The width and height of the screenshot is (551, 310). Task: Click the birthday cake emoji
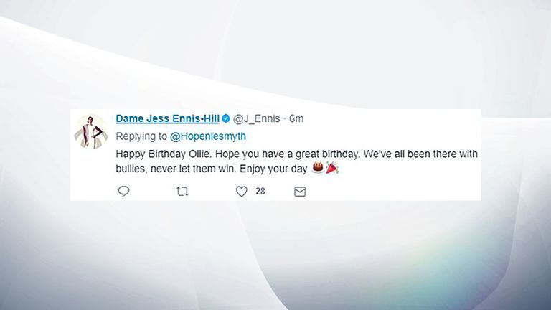pyautogui.click(x=316, y=169)
